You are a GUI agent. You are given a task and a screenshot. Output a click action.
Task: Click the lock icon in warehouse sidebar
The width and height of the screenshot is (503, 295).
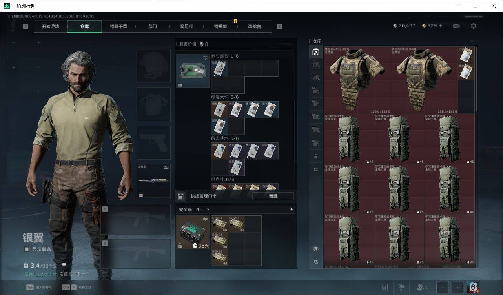pos(316,156)
